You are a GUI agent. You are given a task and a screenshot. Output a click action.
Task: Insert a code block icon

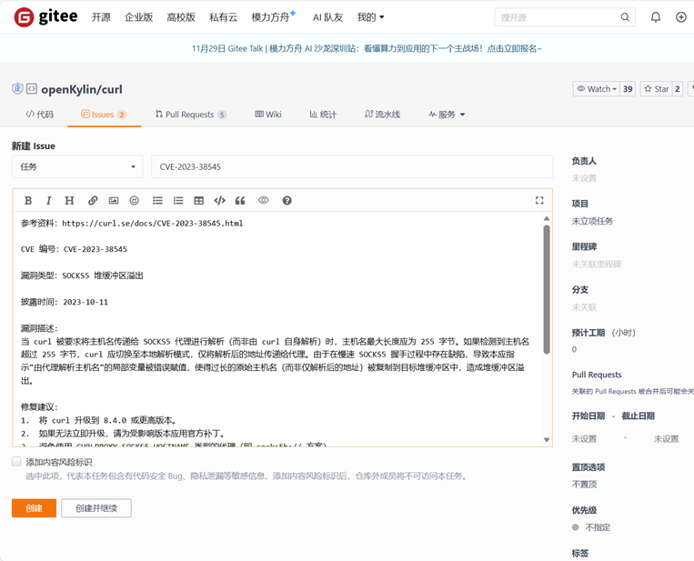pyautogui.click(x=219, y=200)
